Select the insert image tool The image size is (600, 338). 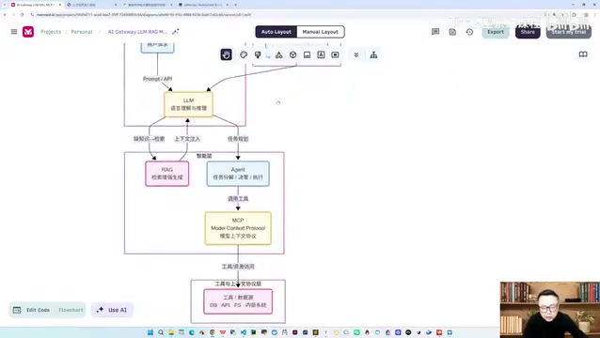coord(307,54)
